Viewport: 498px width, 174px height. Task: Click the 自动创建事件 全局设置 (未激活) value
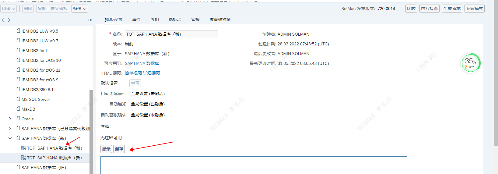click(148, 94)
